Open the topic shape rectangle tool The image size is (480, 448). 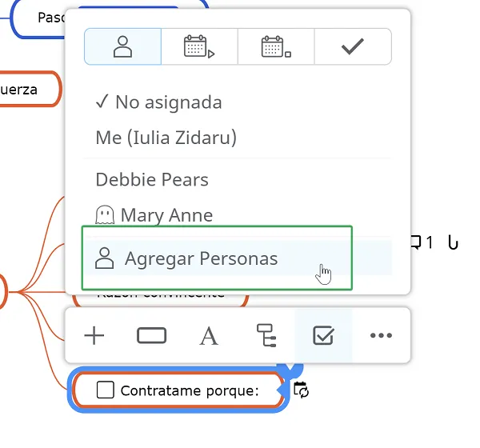pyautogui.click(x=151, y=336)
